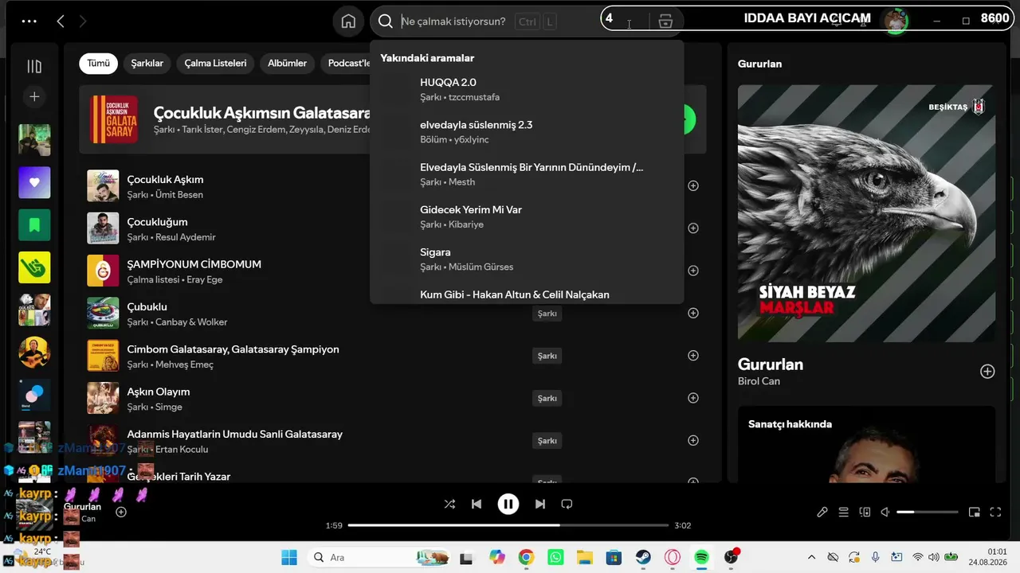Show the Tümü results filter
The width and height of the screenshot is (1020, 573).
tap(99, 64)
